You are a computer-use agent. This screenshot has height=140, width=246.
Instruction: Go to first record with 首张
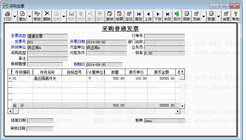pyautogui.click(x=139, y=16)
